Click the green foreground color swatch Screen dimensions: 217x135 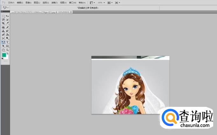(4, 55)
